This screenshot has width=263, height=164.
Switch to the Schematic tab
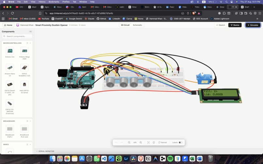(x=137, y=25)
